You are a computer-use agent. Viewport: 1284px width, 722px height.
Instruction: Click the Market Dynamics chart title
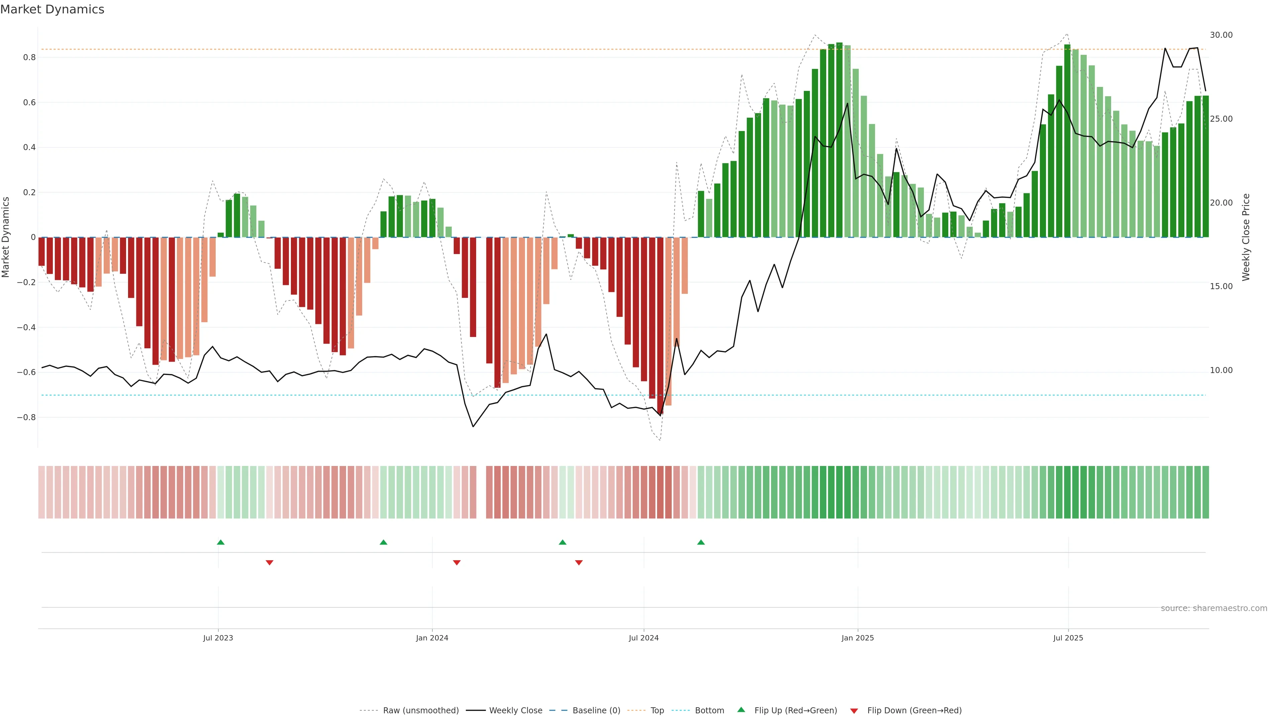click(52, 9)
